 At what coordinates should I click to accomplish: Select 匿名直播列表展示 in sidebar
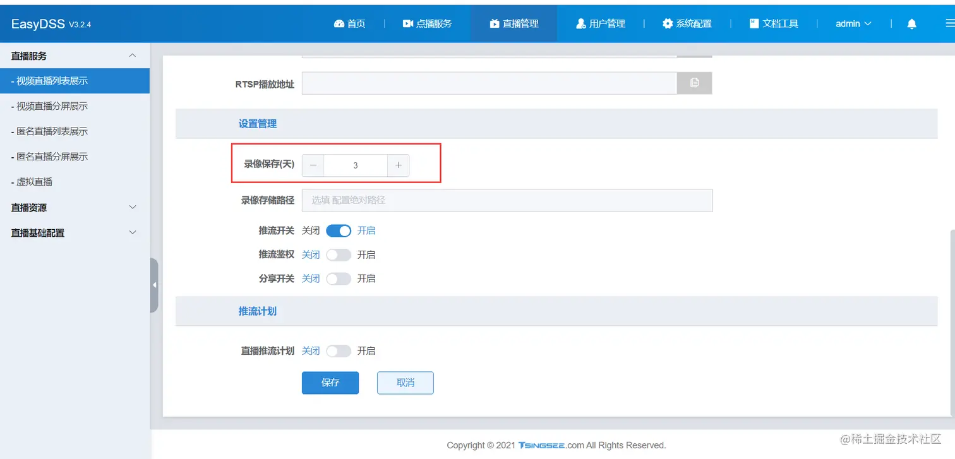(75, 131)
